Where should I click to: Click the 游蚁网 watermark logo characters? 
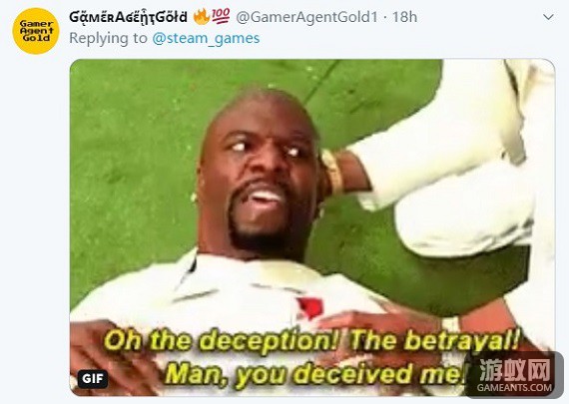click(x=514, y=369)
